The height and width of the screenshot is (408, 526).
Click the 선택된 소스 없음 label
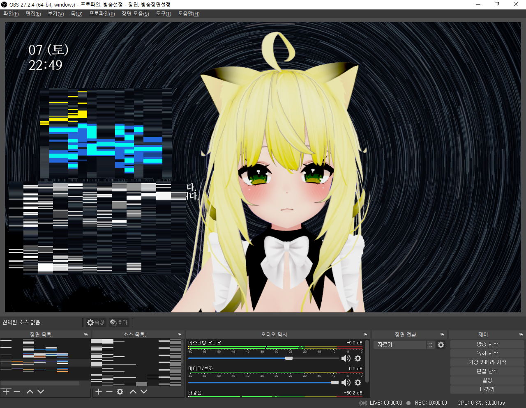pyautogui.click(x=21, y=323)
